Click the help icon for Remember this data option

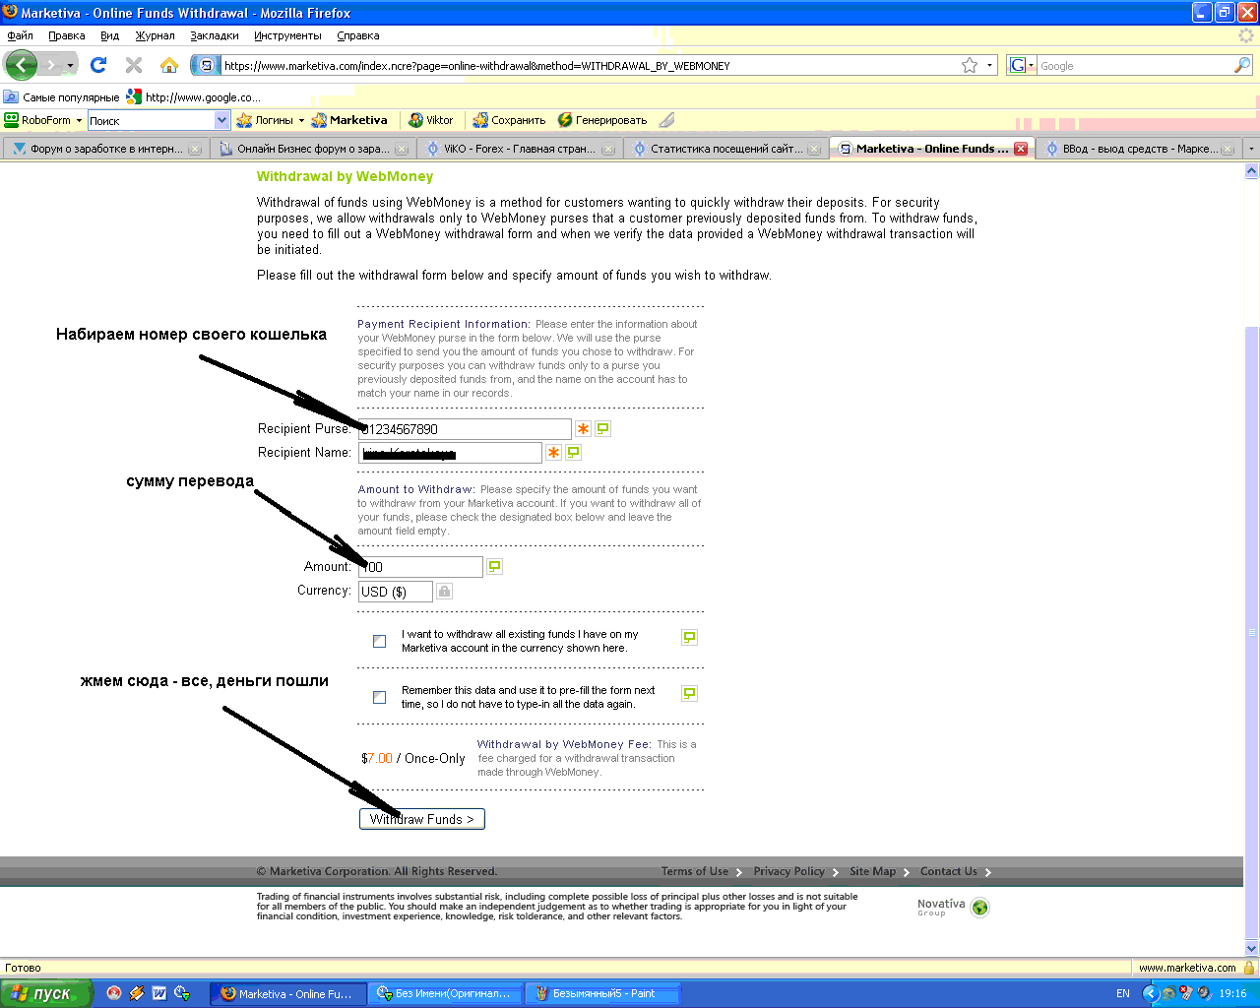[x=689, y=694]
